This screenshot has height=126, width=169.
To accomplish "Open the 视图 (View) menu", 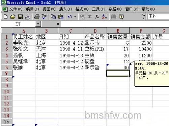I will tap(49, 9).
